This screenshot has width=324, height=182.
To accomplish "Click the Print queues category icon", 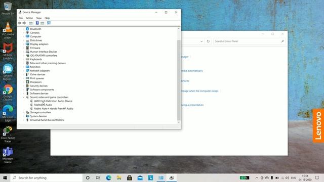I will point(27,78).
